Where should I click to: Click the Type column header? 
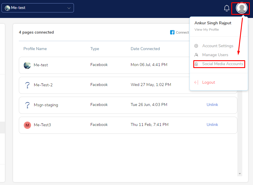click(x=95, y=49)
